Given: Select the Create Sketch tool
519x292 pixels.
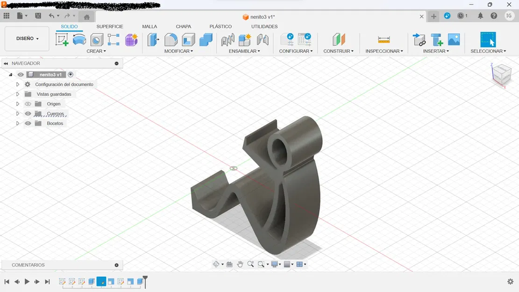Looking at the screenshot, I should click(x=61, y=40).
